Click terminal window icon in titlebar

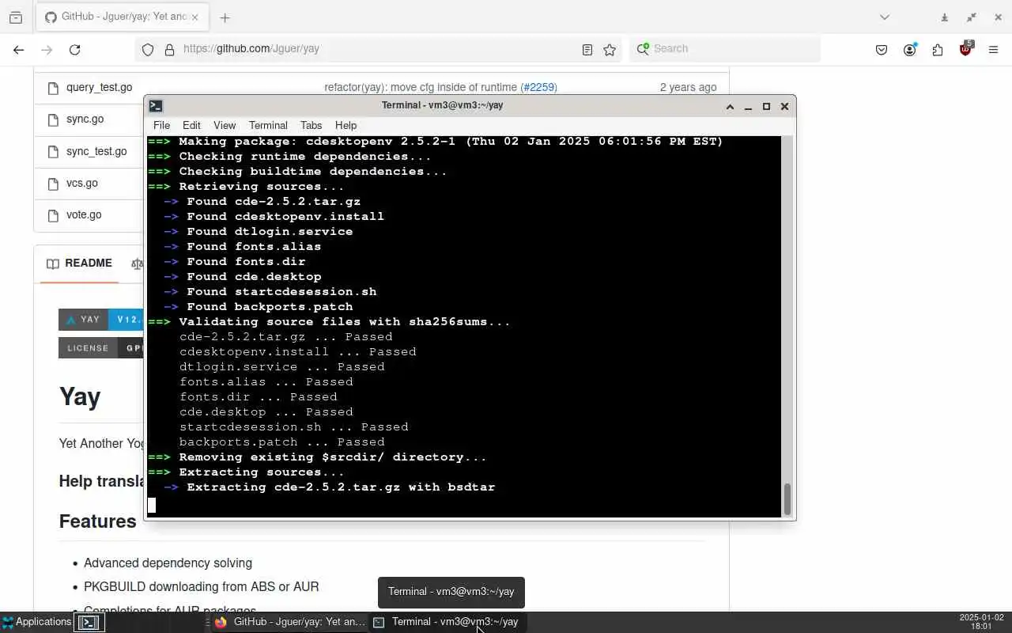156,105
